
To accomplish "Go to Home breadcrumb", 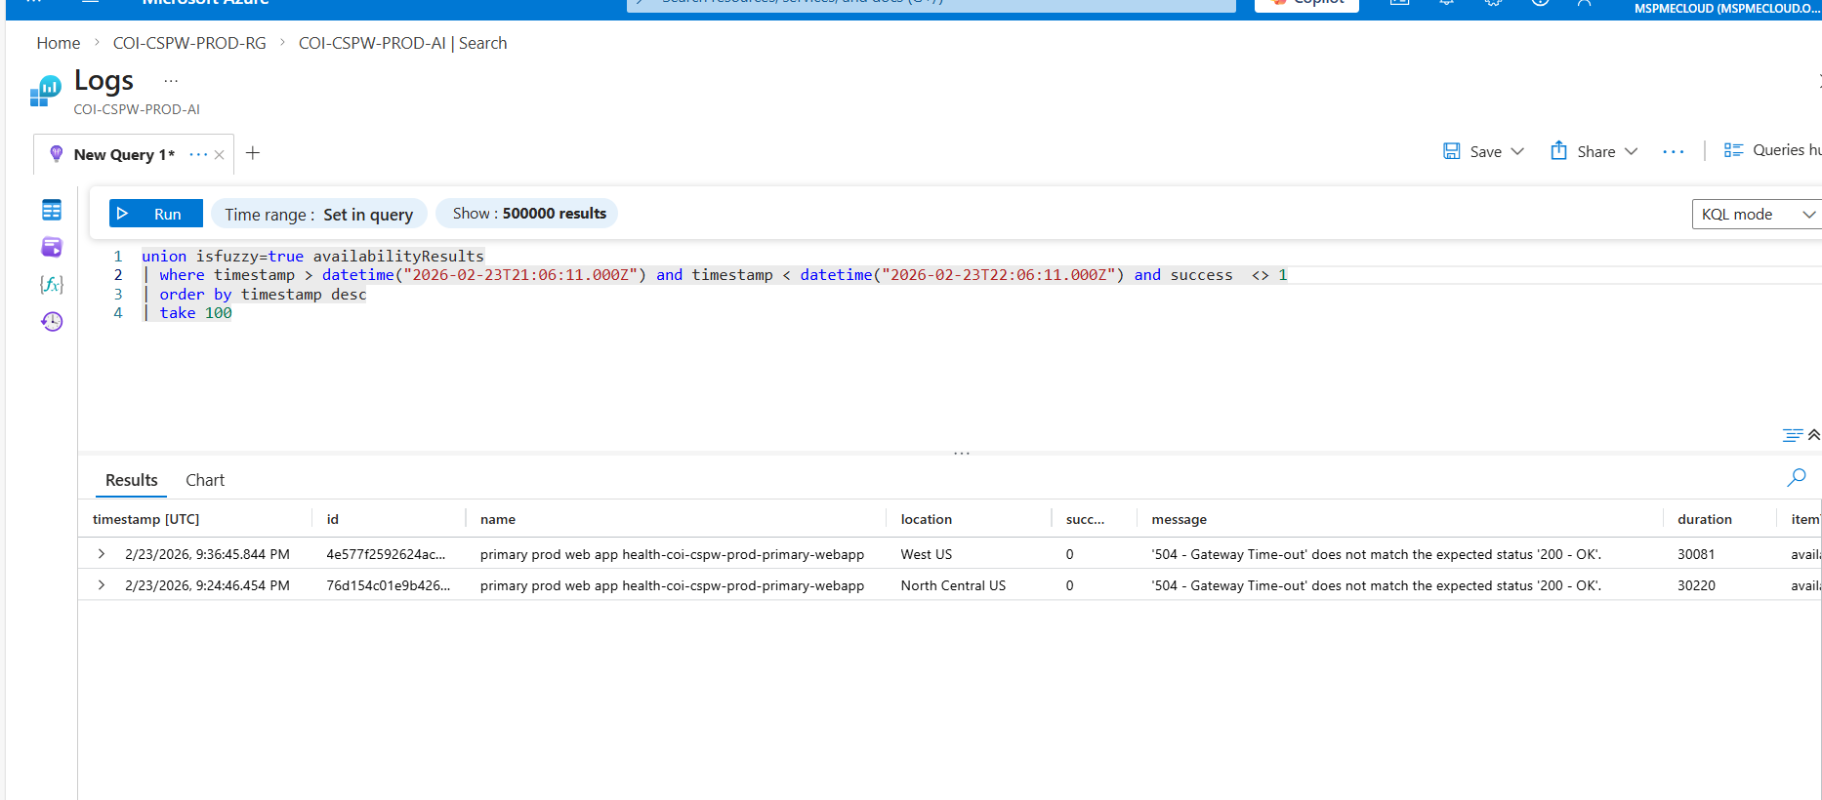I will (59, 43).
